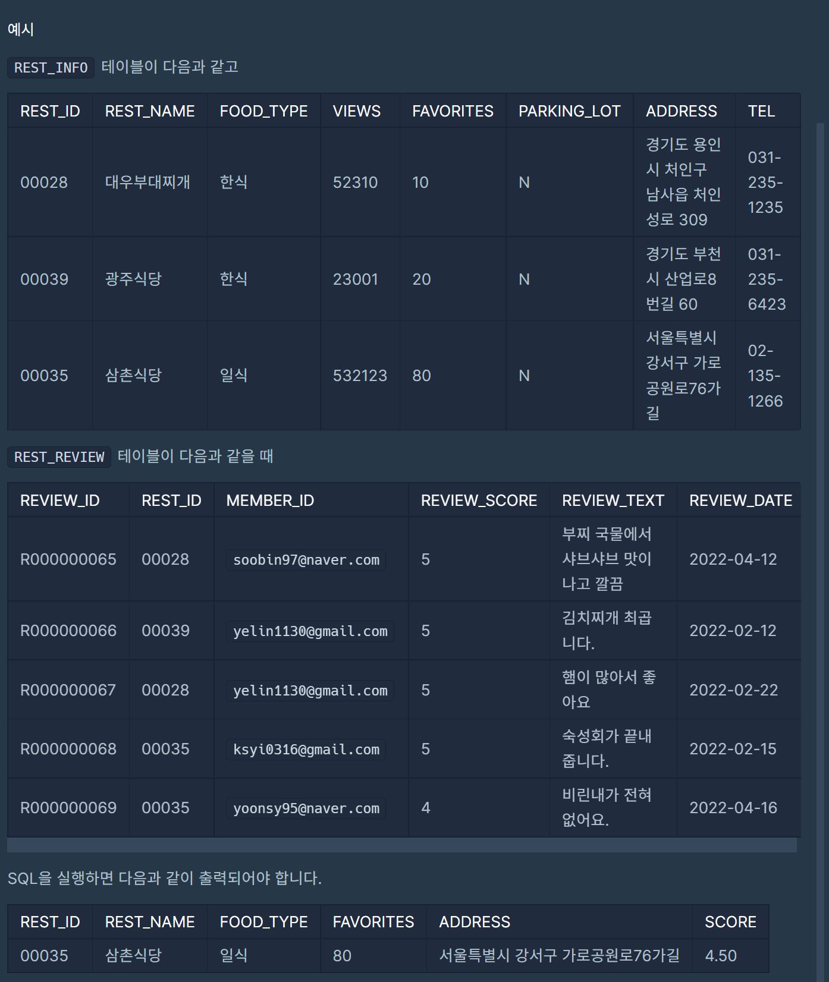Click review ID R000000066
The image size is (829, 982).
coord(68,631)
